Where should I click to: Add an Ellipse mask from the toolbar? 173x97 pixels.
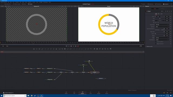click(77, 49)
